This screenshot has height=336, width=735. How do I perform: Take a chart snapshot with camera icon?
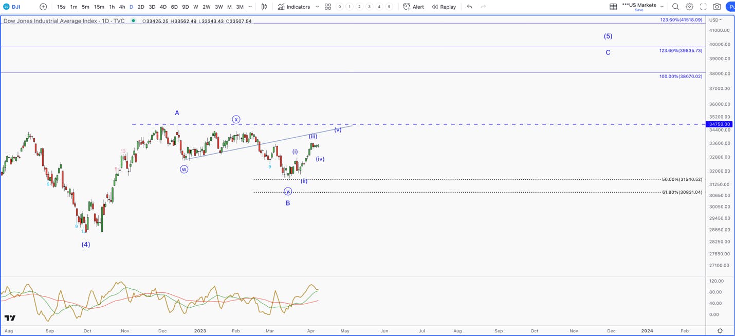717,7
